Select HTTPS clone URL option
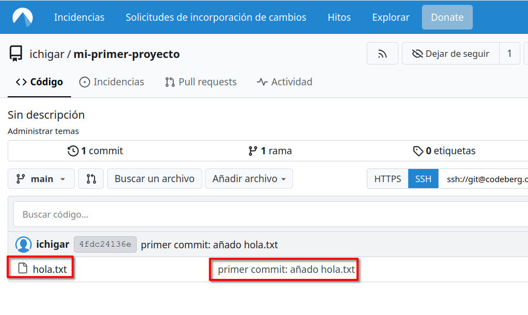Screen dimensions: 528x315 (x=388, y=179)
